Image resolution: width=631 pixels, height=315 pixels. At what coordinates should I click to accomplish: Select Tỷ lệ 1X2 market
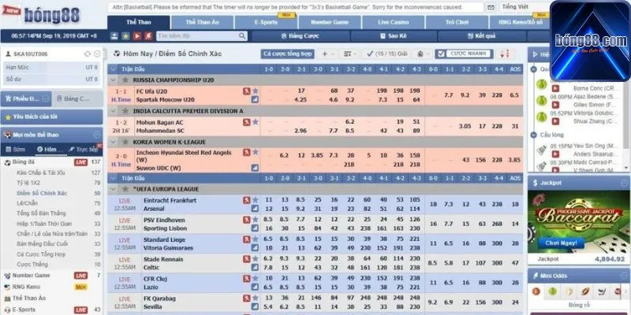28,183
